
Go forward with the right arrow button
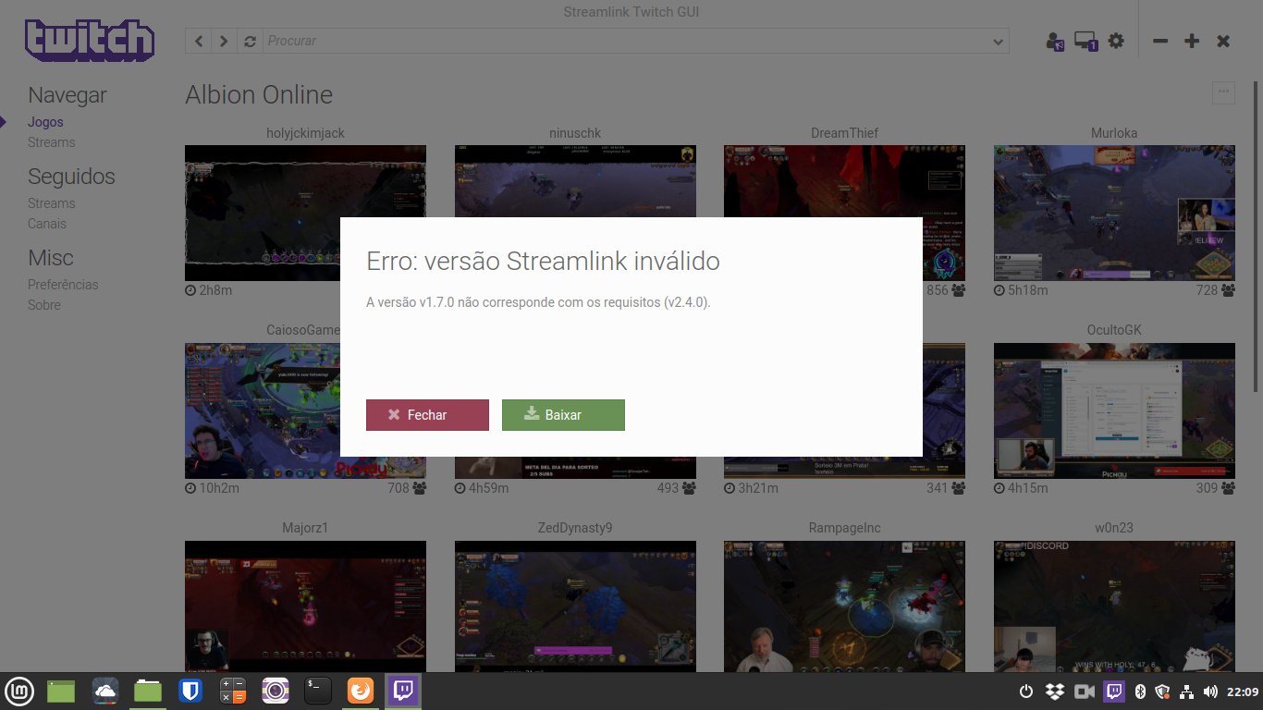tap(224, 41)
